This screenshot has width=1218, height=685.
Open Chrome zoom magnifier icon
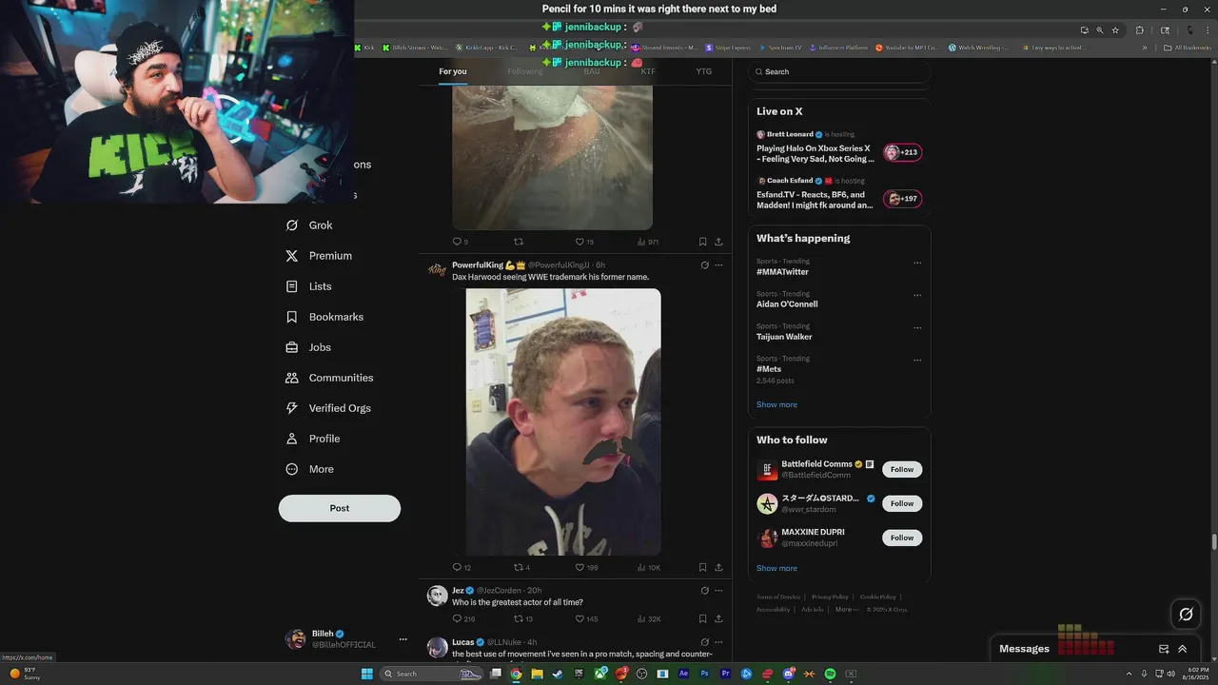(1099, 29)
